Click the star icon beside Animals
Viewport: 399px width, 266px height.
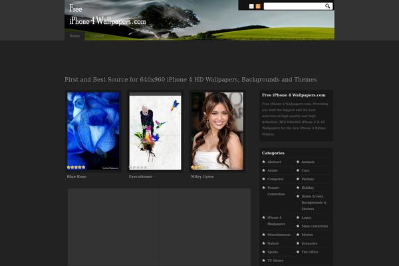tap(298, 162)
